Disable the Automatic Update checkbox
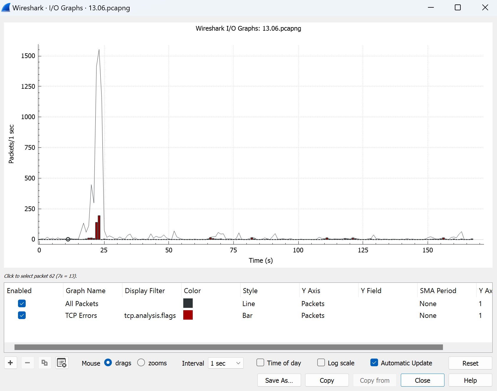497x391 pixels. pyautogui.click(x=374, y=362)
